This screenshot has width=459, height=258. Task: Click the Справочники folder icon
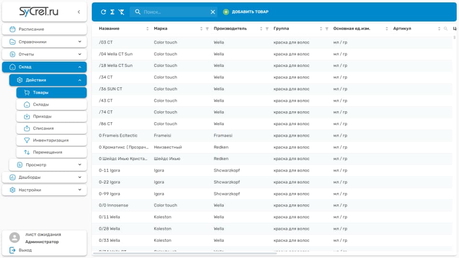pos(12,42)
